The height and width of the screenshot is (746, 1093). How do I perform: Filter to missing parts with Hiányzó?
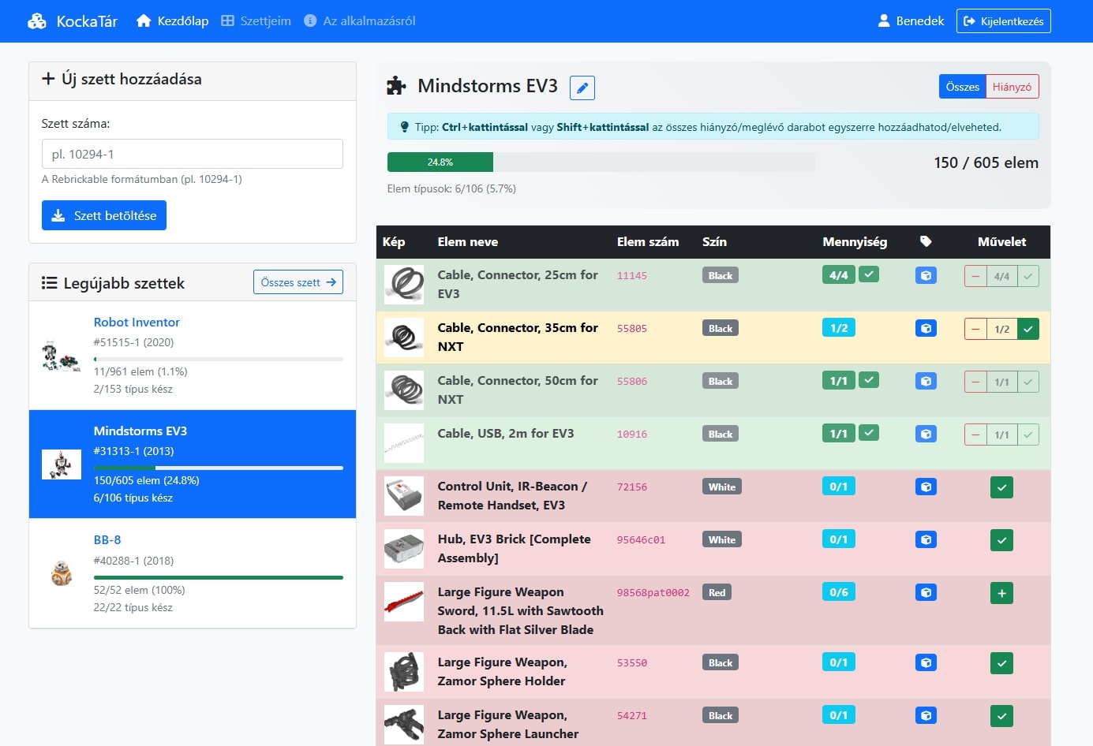(x=1012, y=87)
